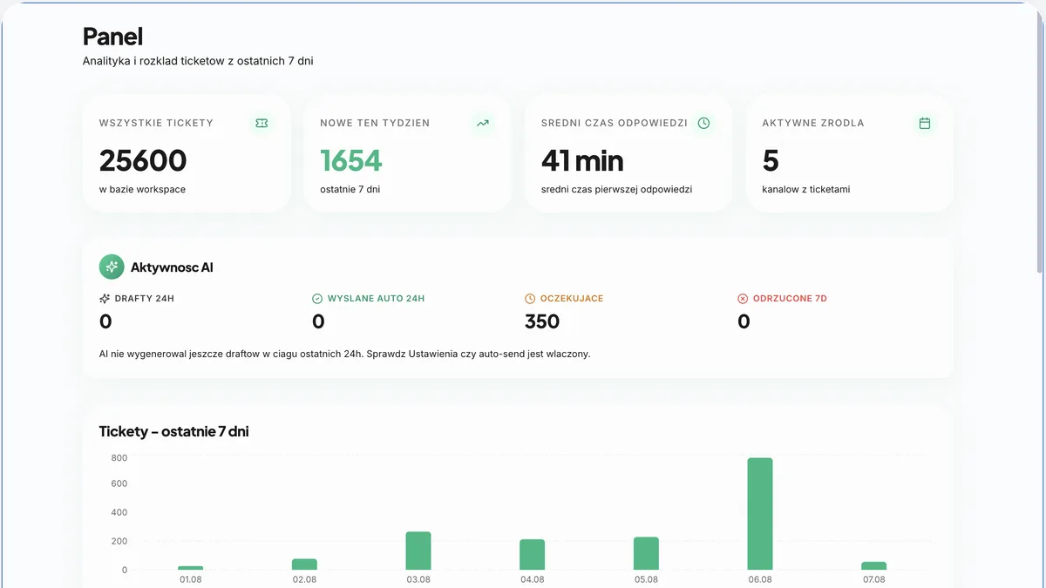Viewport: 1046px width, 588px height.
Task: Click the trending arrow icon in Nowe Ten Tydzien
Action: (x=483, y=124)
